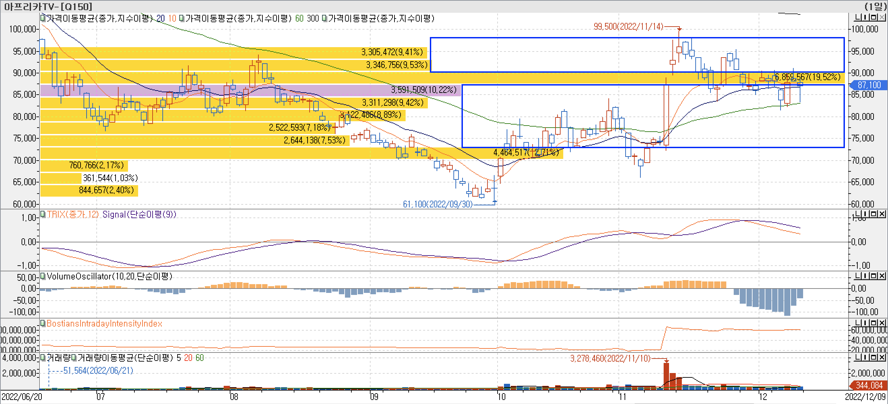Click the L-shaped axis icon in the price panel

point(858,17)
